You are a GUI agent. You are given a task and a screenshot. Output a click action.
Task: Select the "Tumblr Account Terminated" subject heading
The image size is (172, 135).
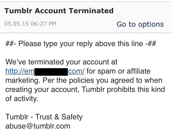pyautogui.click(x=59, y=11)
